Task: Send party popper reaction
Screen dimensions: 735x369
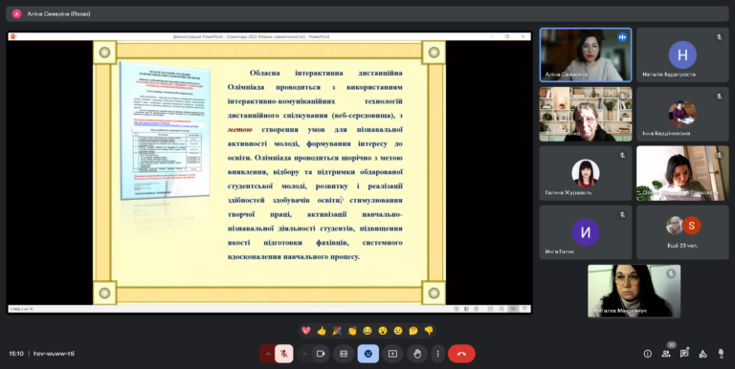Action: 337,331
